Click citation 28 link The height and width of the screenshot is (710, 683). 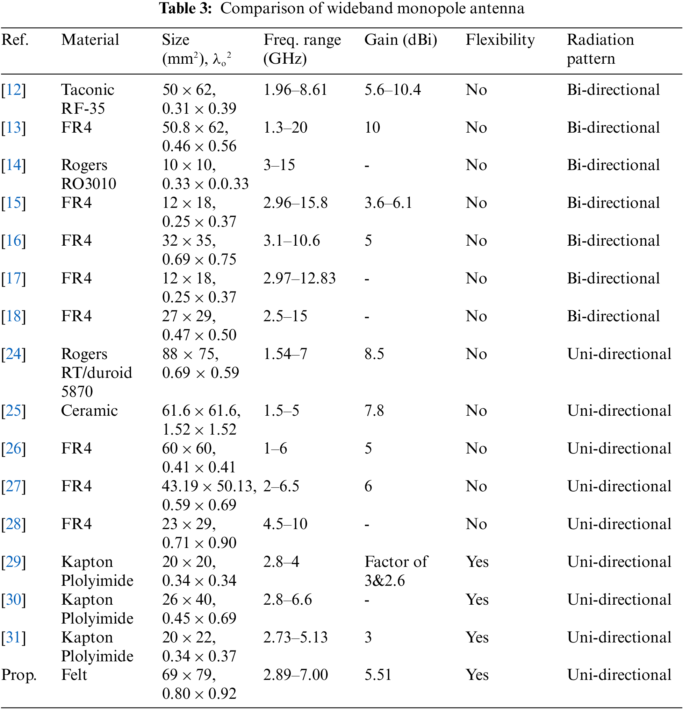coord(13,524)
